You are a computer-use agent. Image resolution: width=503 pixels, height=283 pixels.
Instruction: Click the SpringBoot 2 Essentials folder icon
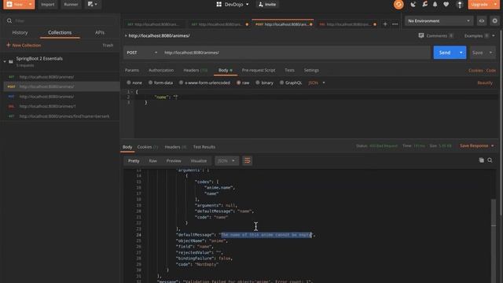coord(11,61)
